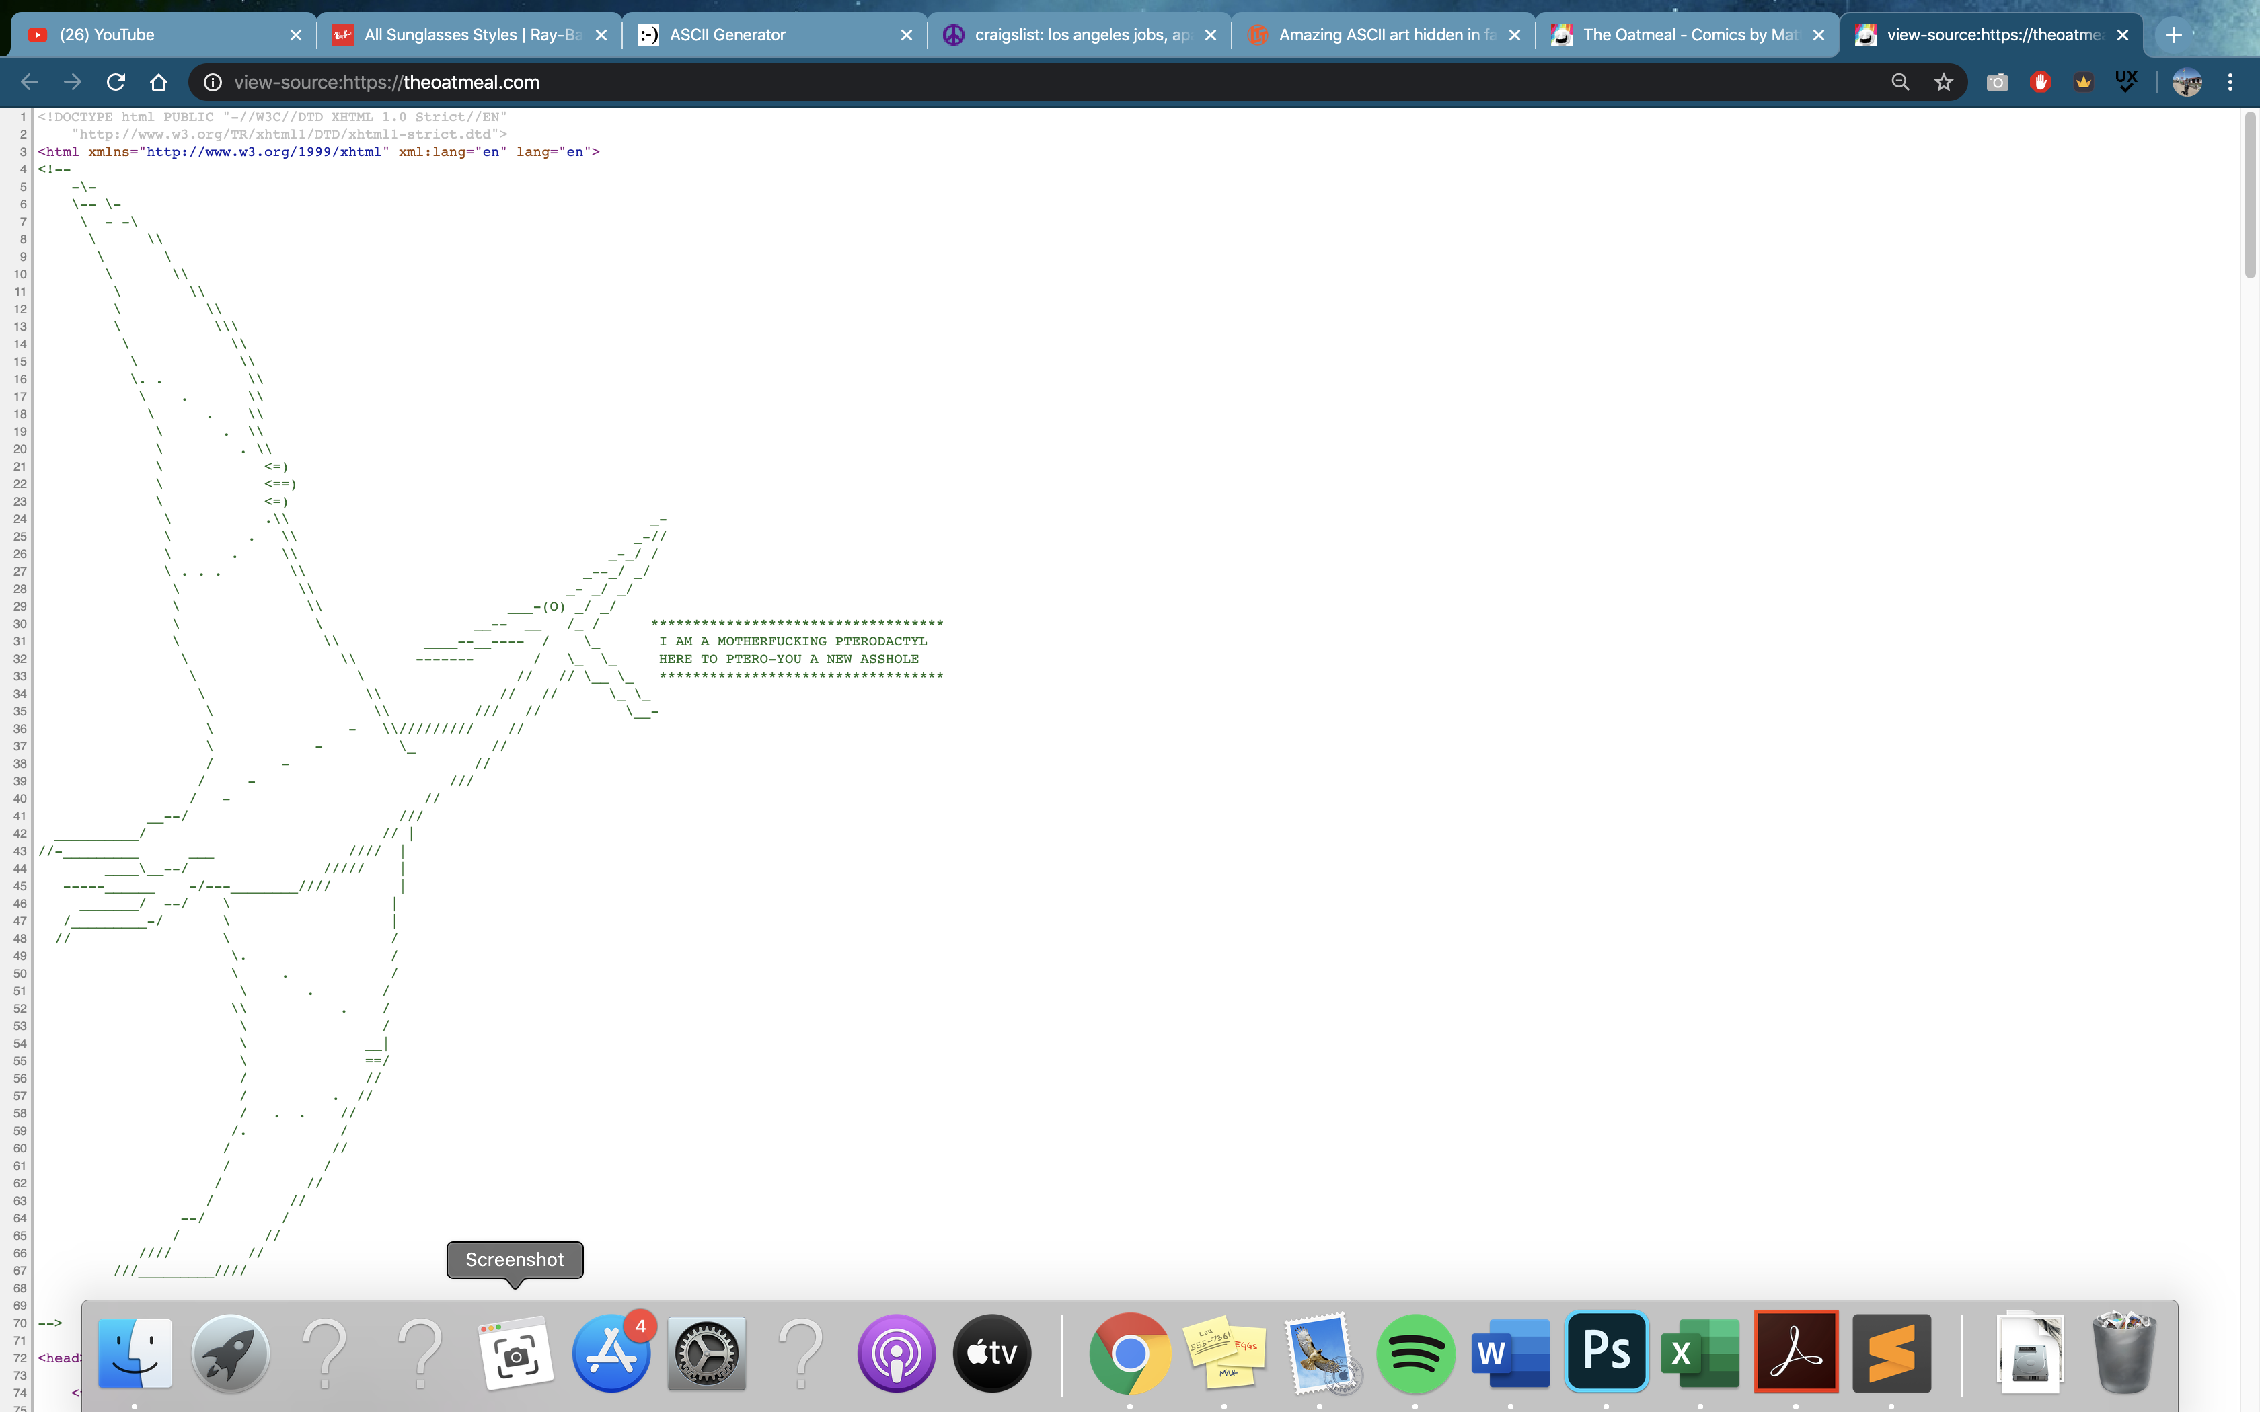This screenshot has width=2260, height=1412.
Task: Click the UX check extension icon
Action: (2125, 82)
